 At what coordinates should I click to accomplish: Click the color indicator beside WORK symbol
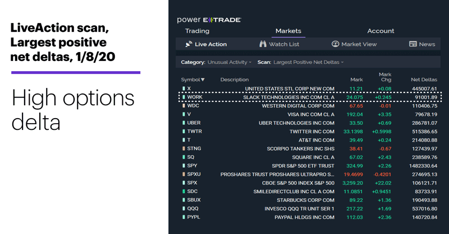point(184,97)
